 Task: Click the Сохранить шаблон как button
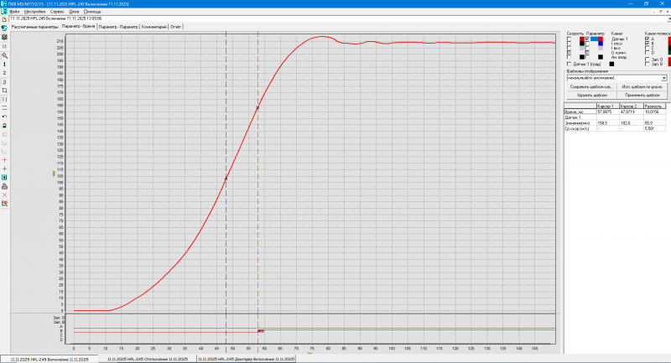592,86
